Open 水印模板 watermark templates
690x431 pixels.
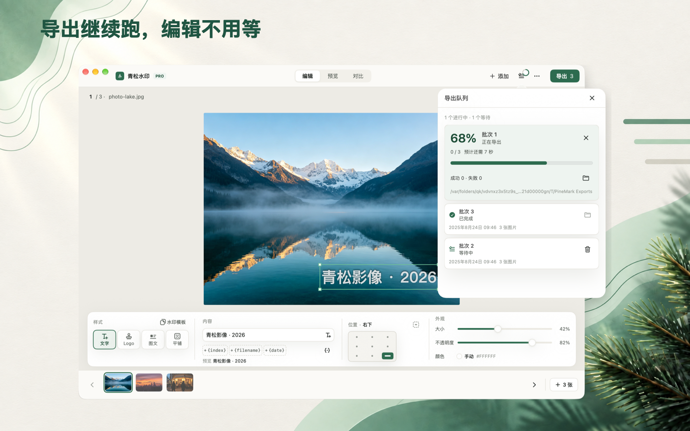coord(173,322)
